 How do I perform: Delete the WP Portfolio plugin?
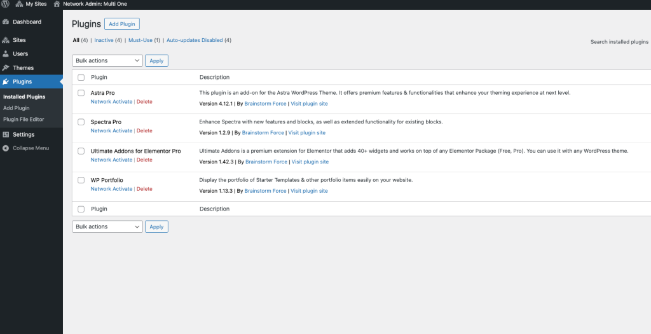[x=144, y=189]
